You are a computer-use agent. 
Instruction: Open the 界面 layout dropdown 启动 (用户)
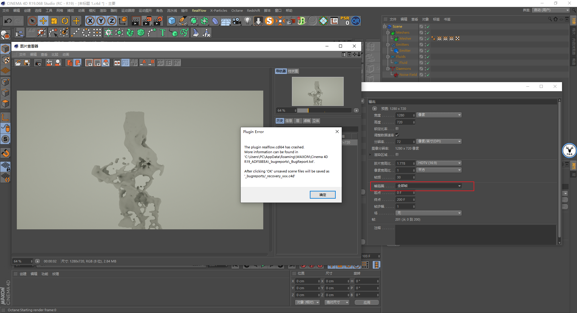click(551, 10)
